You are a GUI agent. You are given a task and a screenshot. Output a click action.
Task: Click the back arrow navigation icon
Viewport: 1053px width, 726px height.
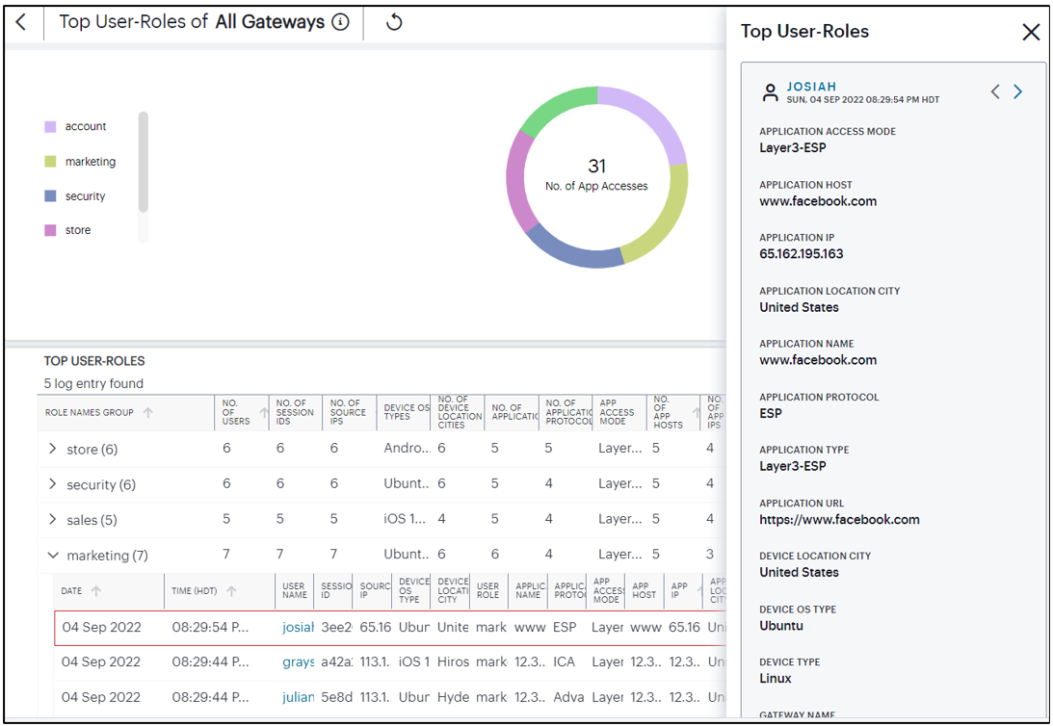(21, 21)
